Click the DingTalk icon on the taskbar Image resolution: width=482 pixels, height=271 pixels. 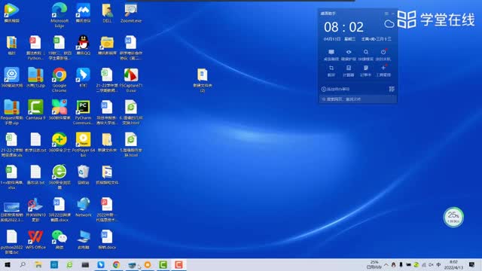point(101,265)
